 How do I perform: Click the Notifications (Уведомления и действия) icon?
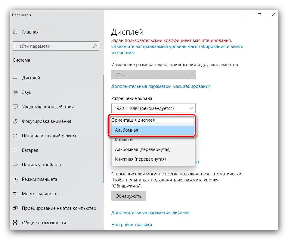[15, 107]
